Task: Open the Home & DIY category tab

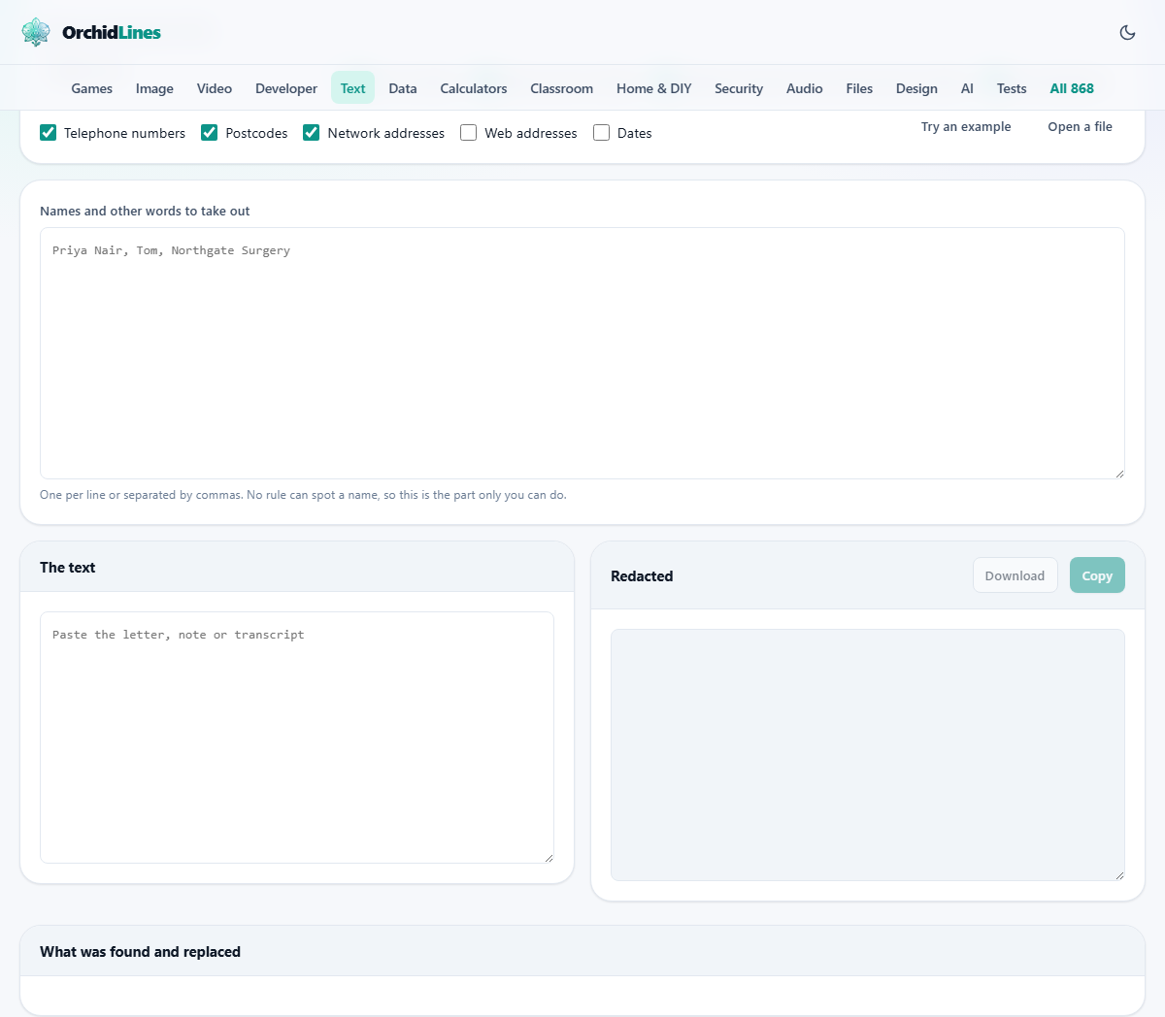Action: click(x=654, y=88)
